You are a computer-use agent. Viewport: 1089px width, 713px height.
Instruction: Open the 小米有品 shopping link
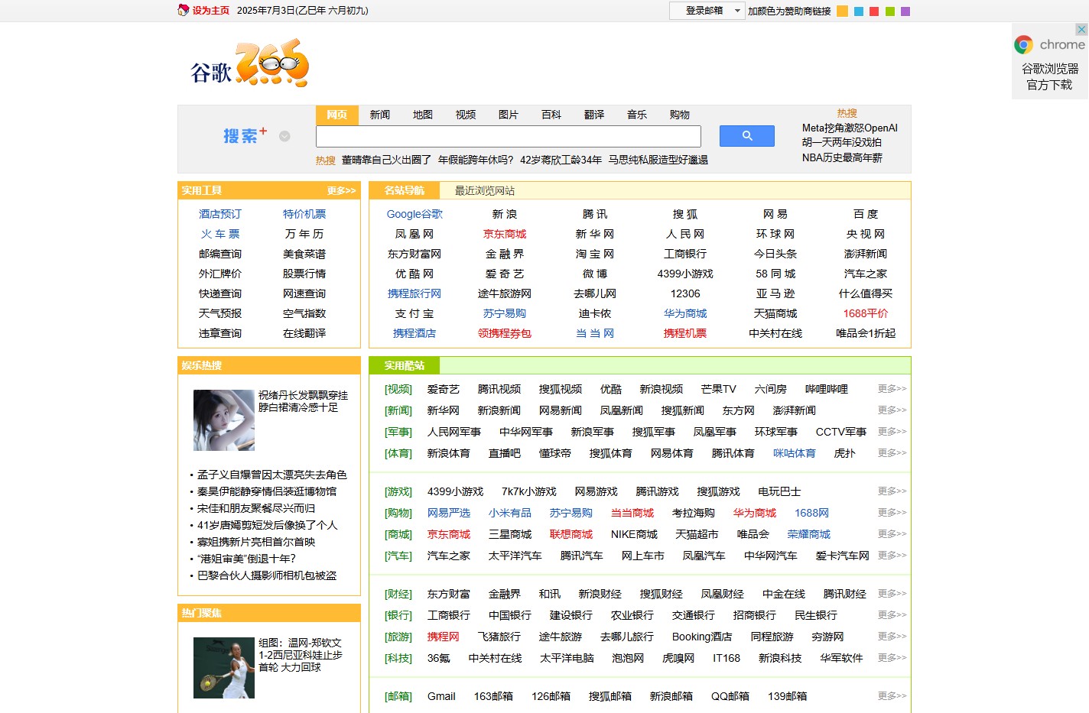510,513
